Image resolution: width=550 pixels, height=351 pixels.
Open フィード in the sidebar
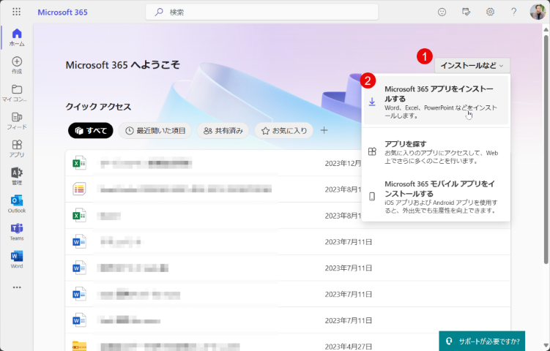click(x=17, y=121)
